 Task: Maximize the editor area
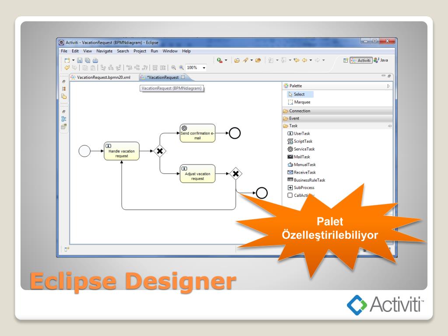point(389,76)
